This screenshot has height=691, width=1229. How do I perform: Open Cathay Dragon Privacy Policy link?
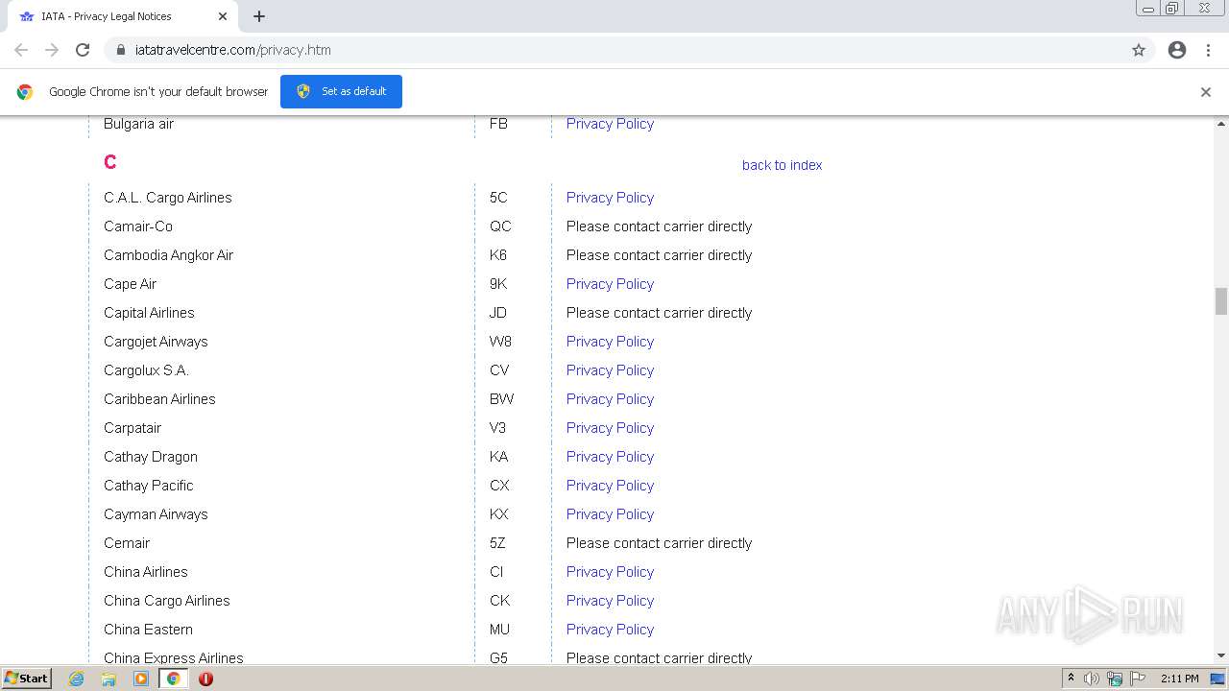tap(610, 457)
